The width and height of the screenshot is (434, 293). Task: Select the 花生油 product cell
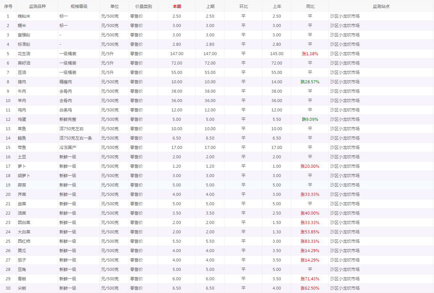24,54
